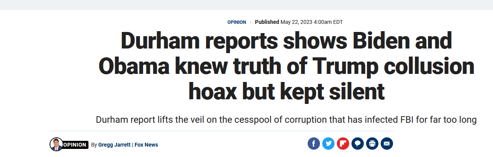Click Gregg Jarrett's author avatar photo
This screenshot has height=157, width=493.
(56, 144)
